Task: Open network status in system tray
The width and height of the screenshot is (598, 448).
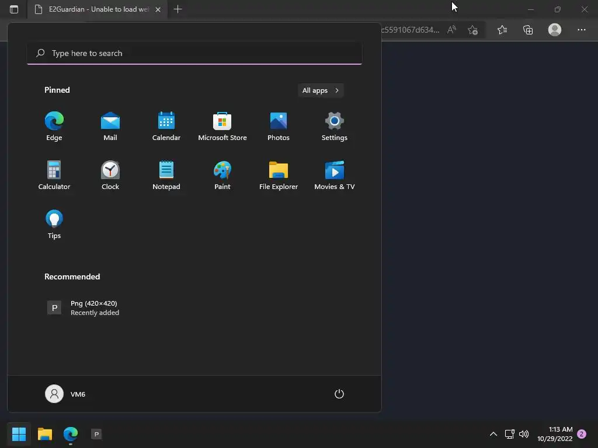Action: tap(509, 434)
